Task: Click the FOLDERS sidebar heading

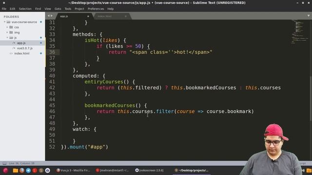Action: (x=11, y=17)
